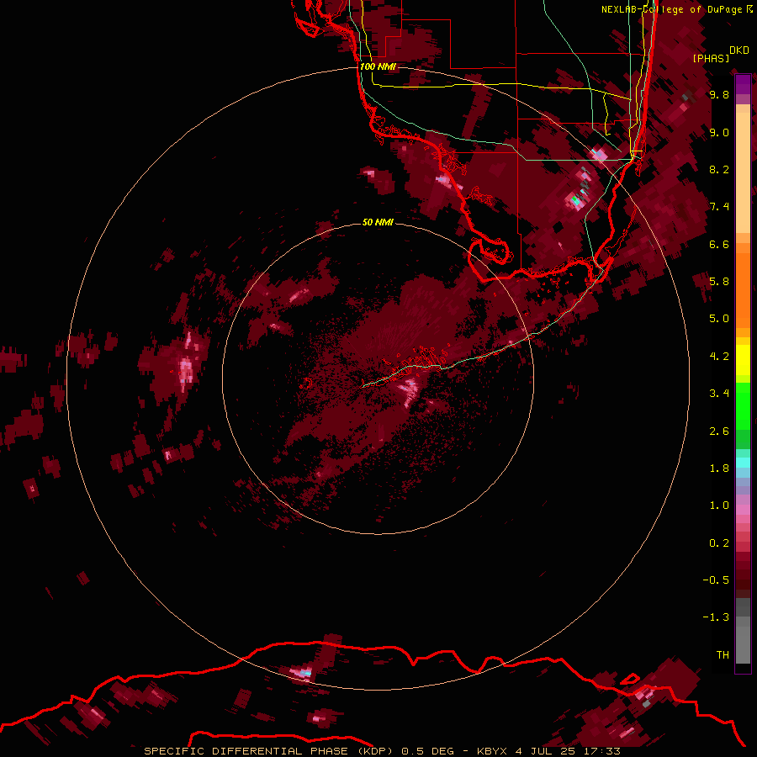Click the 50 NMI range ring label
757x757 pixels.
tap(378, 222)
